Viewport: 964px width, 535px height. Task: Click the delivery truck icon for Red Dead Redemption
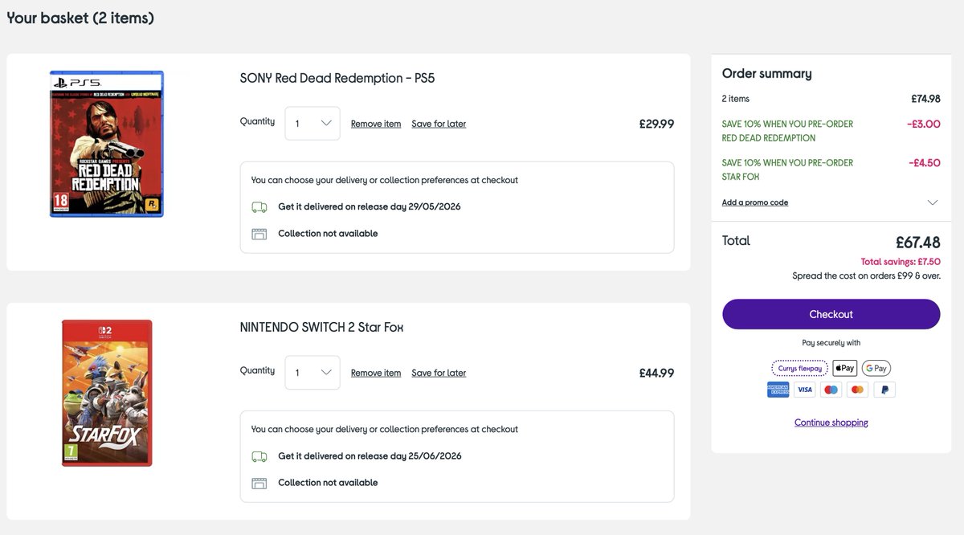259,206
